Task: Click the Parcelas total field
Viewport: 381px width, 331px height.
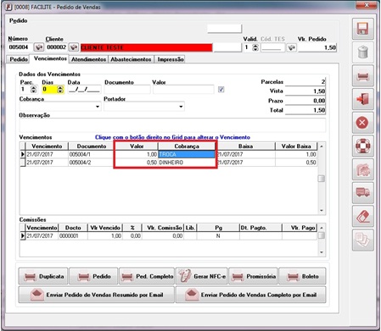Action: pyautogui.click(x=305, y=82)
